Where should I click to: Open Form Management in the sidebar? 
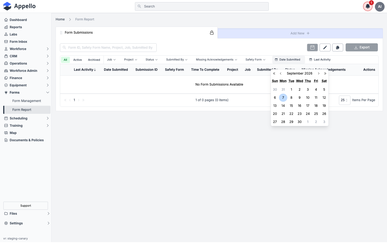coord(27,101)
